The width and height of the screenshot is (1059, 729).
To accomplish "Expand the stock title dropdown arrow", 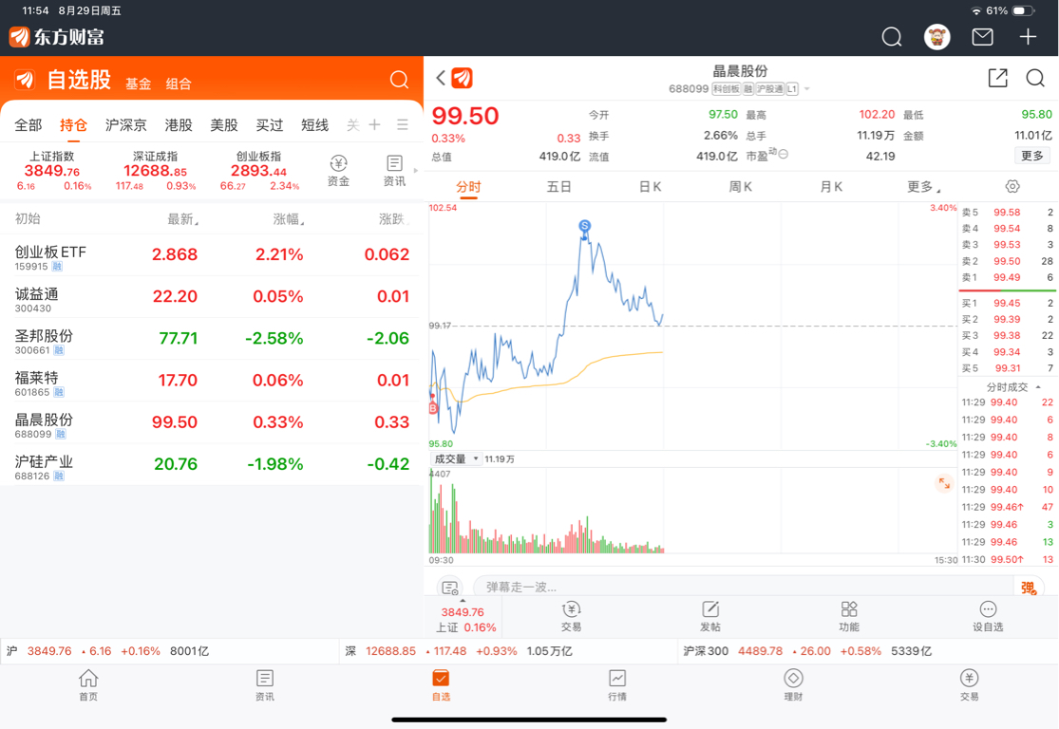I will tap(806, 89).
